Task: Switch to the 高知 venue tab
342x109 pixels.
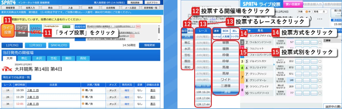Action: click(x=83, y=58)
